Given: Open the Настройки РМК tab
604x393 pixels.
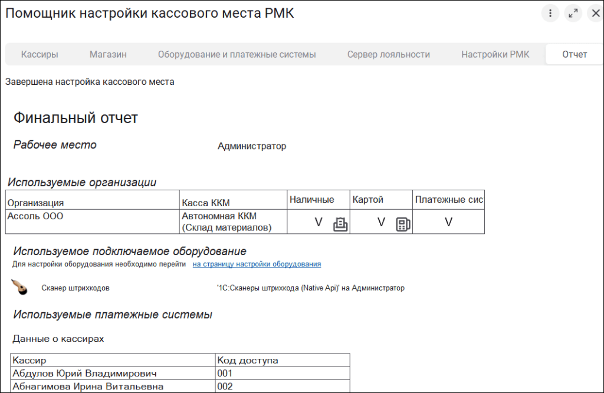Looking at the screenshot, I should [x=495, y=54].
